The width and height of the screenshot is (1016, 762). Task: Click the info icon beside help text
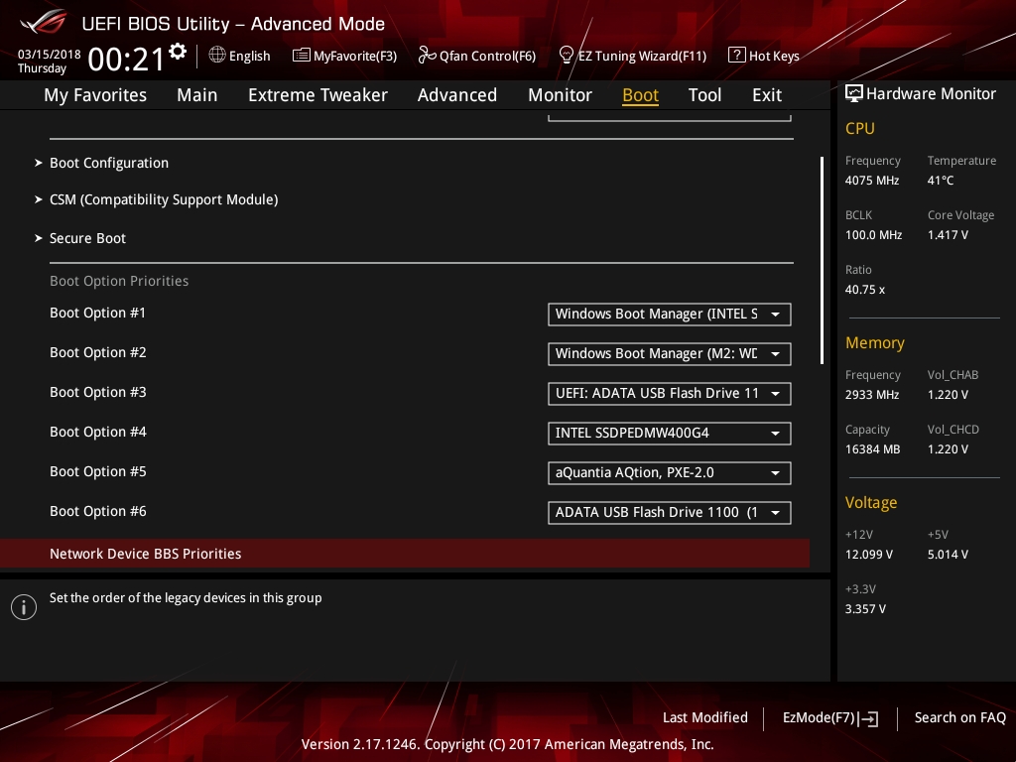24,607
